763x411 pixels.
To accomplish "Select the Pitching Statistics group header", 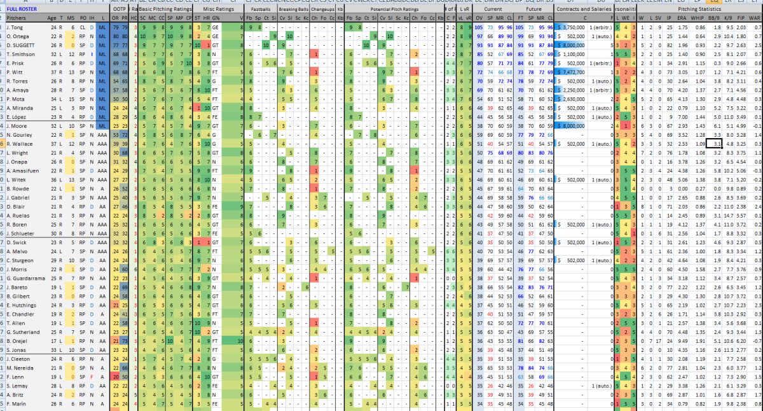I will tap(699, 10).
